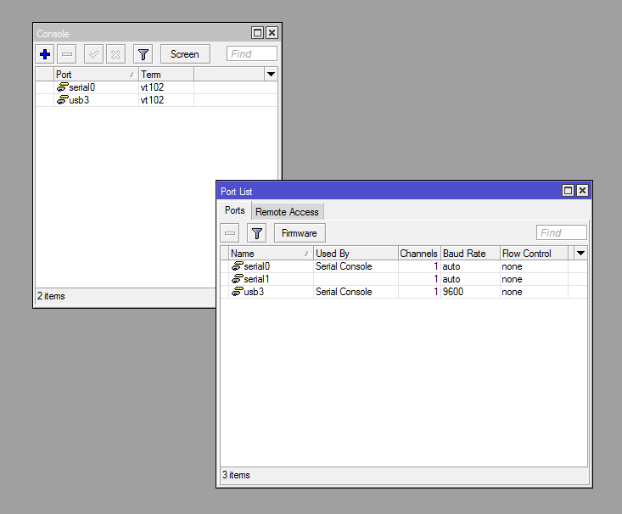Image resolution: width=622 pixels, height=514 pixels.
Task: Click vt102 term value for serial0
Action: 153,87
